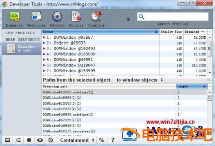Click the dock window icon at bottom left
The height and width of the screenshot is (146, 215).
click(7, 140)
